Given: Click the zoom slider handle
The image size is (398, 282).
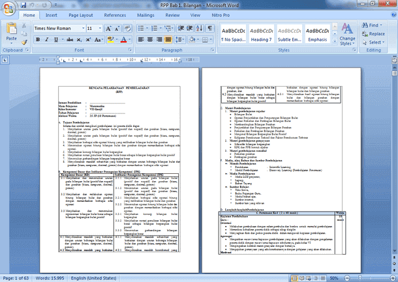Looking at the screenshot, I should pyautogui.click(x=360, y=278).
